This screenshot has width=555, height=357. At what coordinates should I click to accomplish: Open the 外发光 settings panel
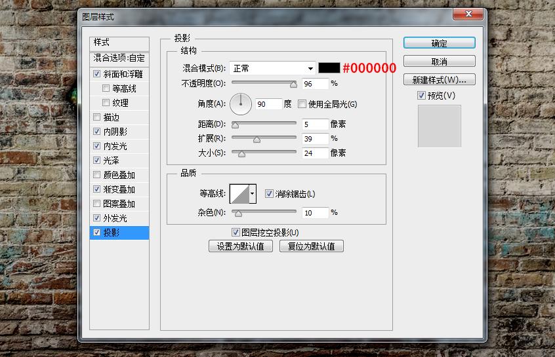pos(115,218)
